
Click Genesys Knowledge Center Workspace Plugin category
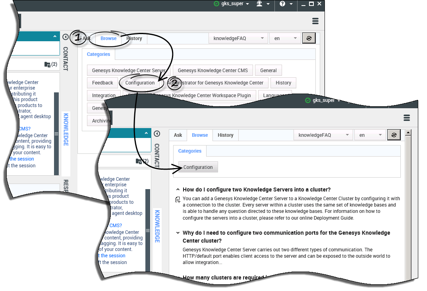click(202, 96)
